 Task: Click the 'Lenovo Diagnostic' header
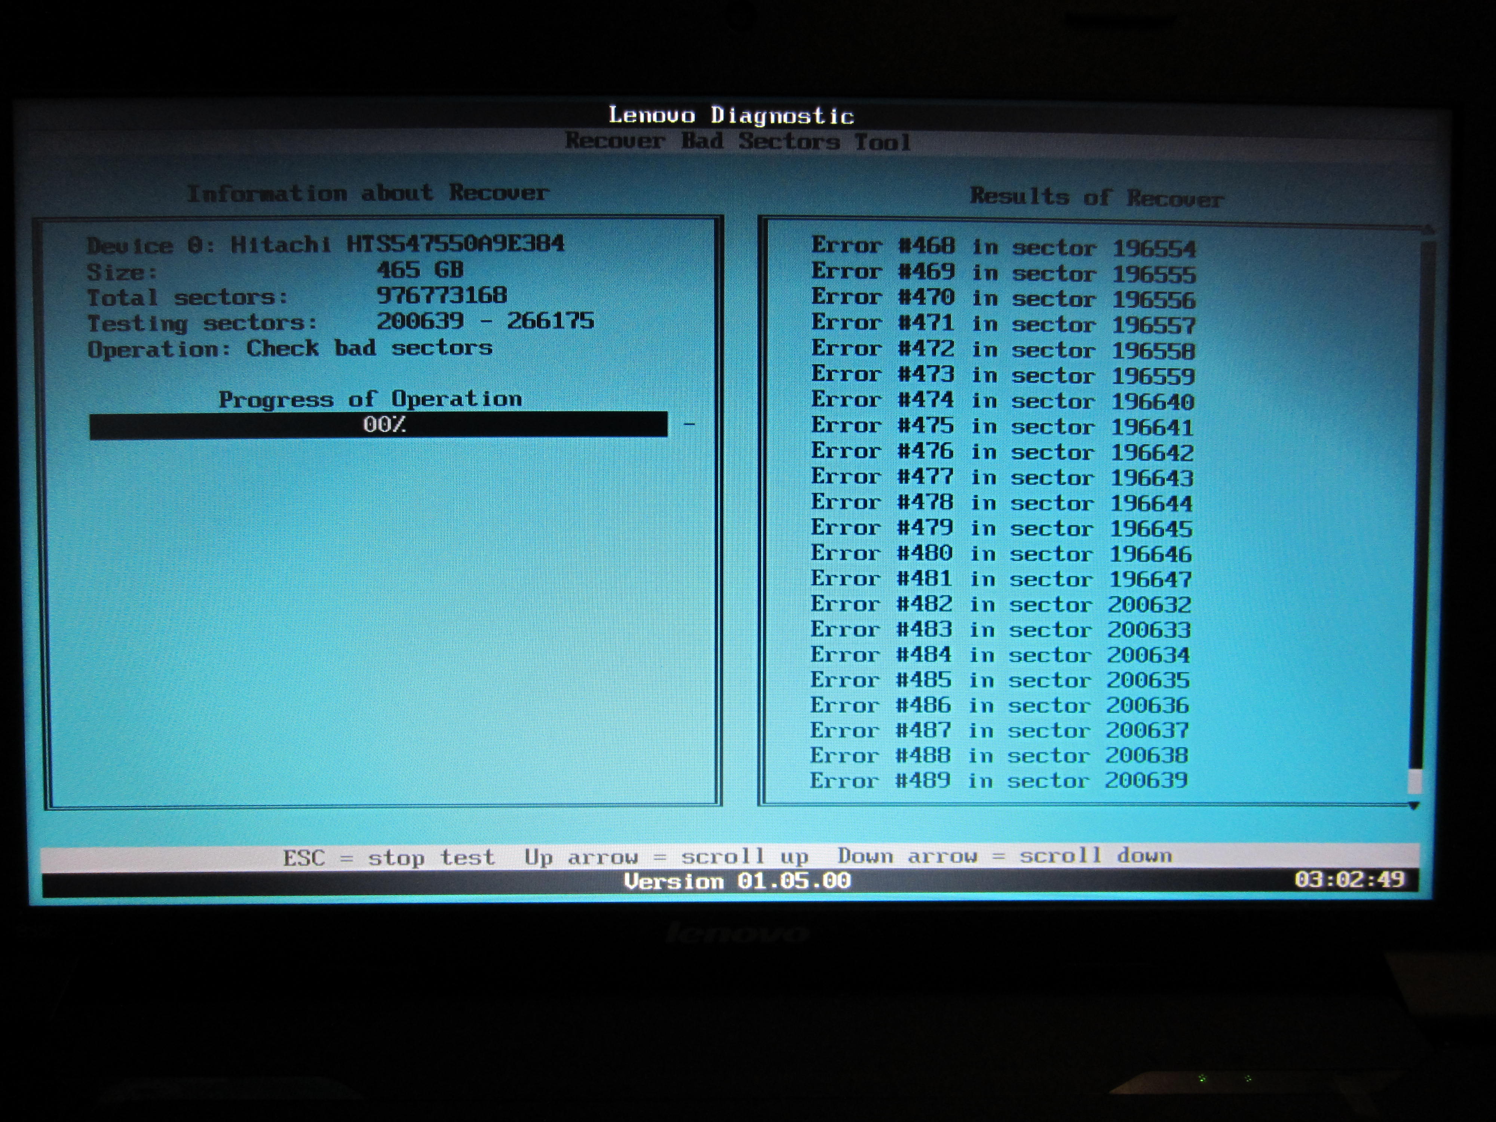(x=731, y=115)
